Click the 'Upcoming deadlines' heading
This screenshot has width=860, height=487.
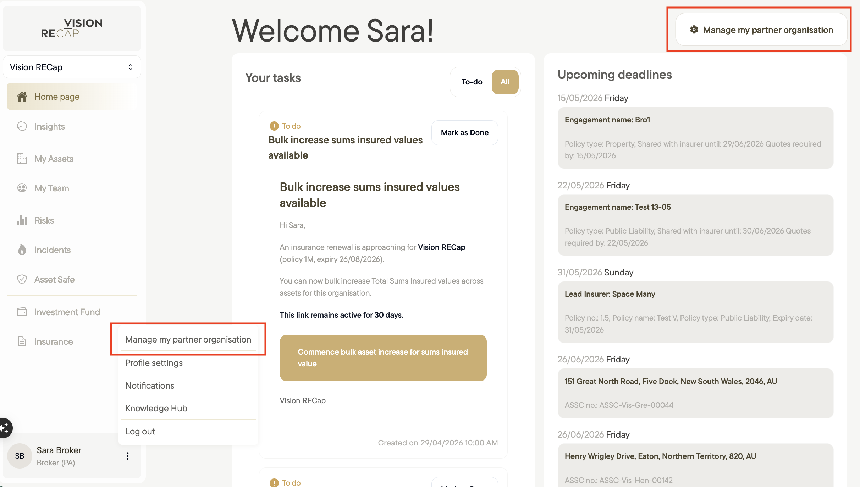614,75
